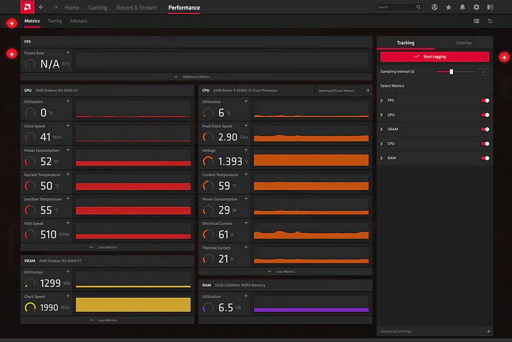Screen dimensions: 512x342
Task: Add VRAM Clock Speed with plus
Action: pos(68,296)
